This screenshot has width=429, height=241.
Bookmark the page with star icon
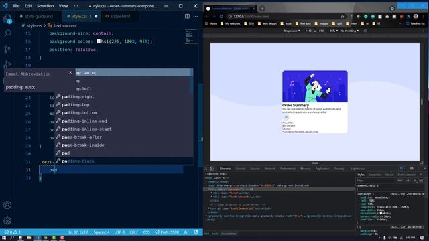tap(343, 16)
